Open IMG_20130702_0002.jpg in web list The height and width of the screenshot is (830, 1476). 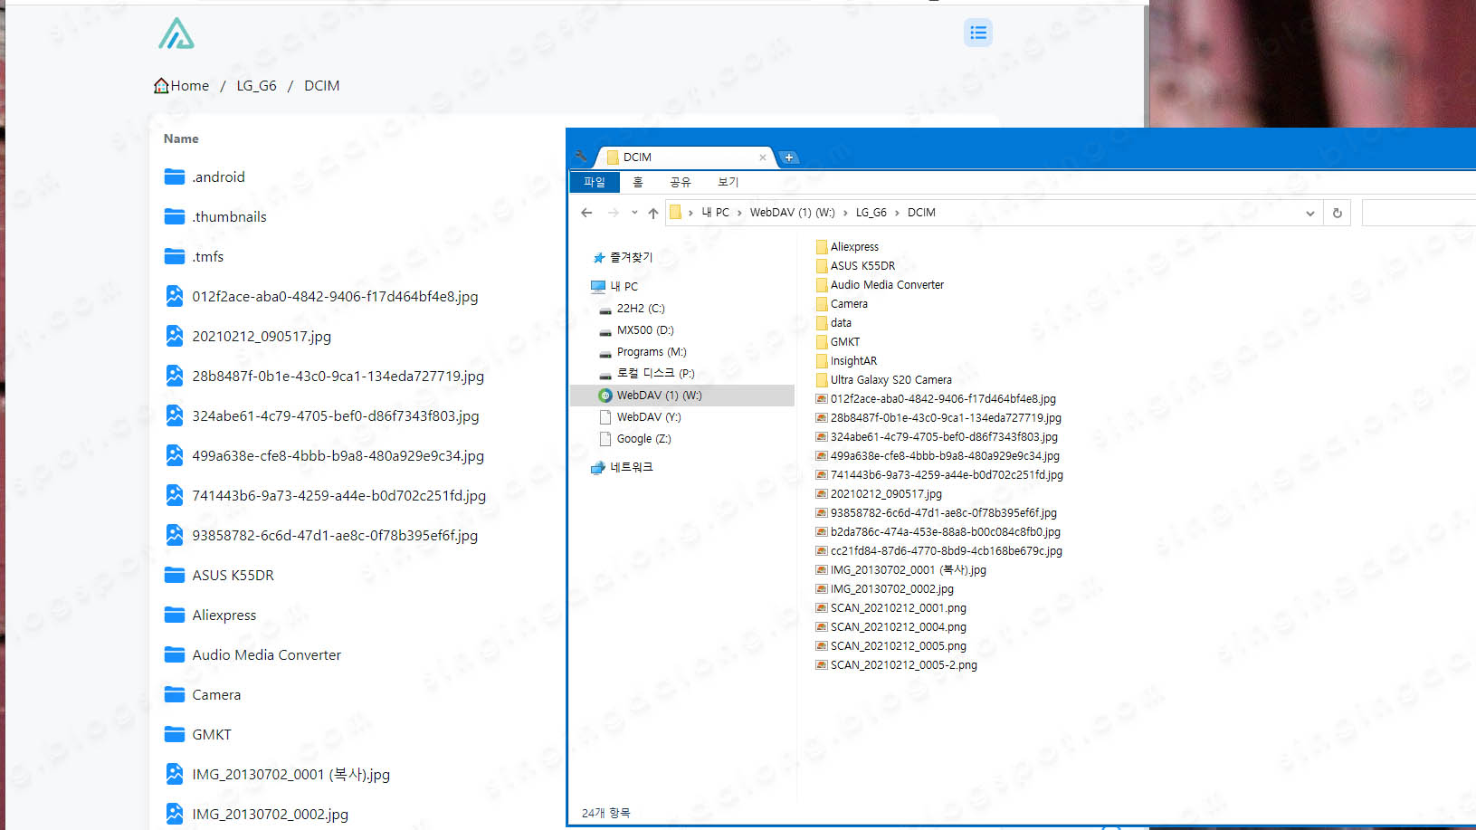point(270,814)
